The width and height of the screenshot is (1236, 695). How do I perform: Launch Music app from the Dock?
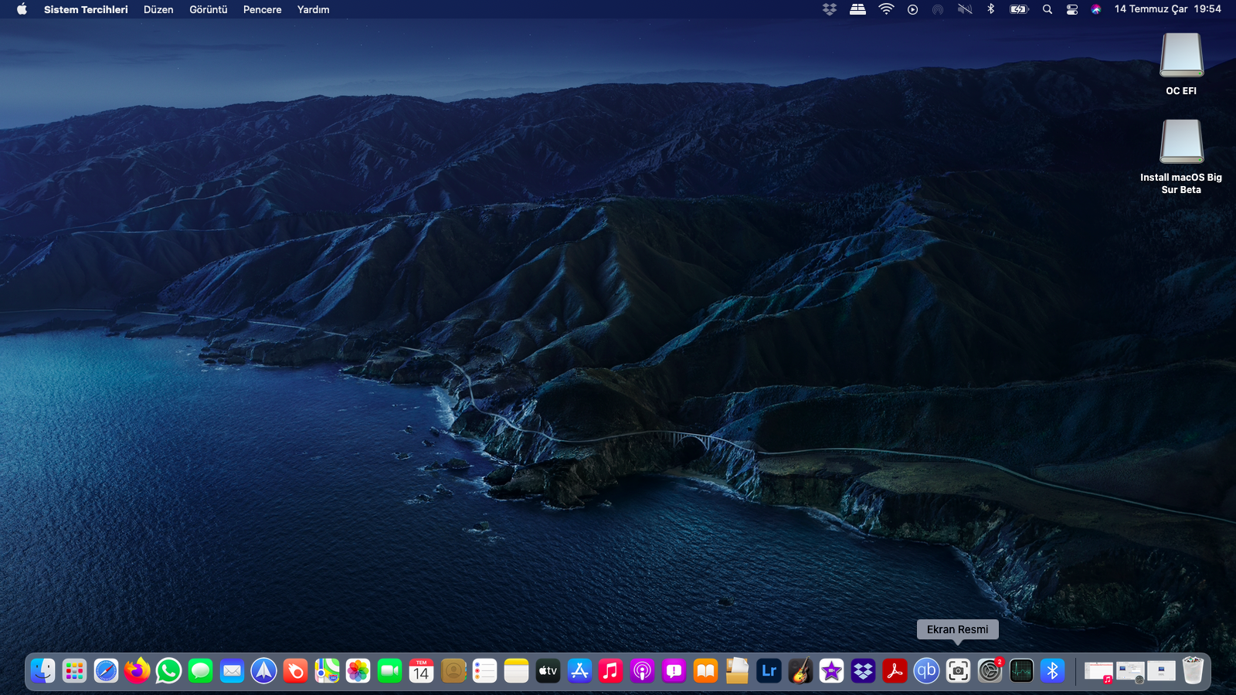click(x=610, y=670)
